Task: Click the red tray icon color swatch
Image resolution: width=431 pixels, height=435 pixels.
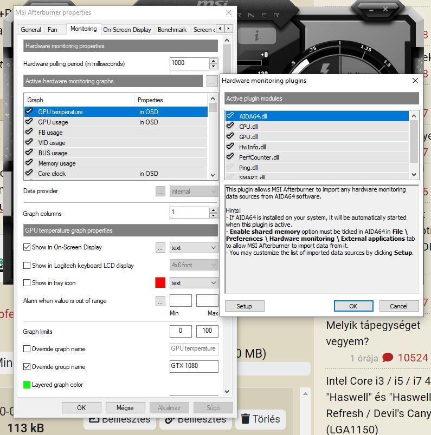Action: (x=160, y=282)
